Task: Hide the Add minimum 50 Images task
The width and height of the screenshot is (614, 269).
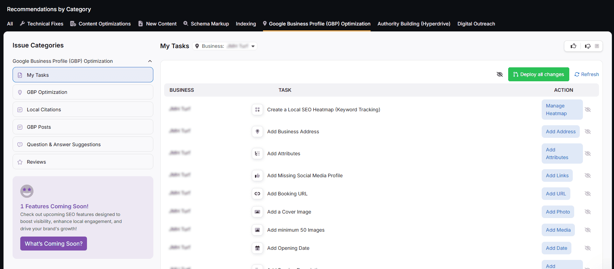Action: (588, 230)
